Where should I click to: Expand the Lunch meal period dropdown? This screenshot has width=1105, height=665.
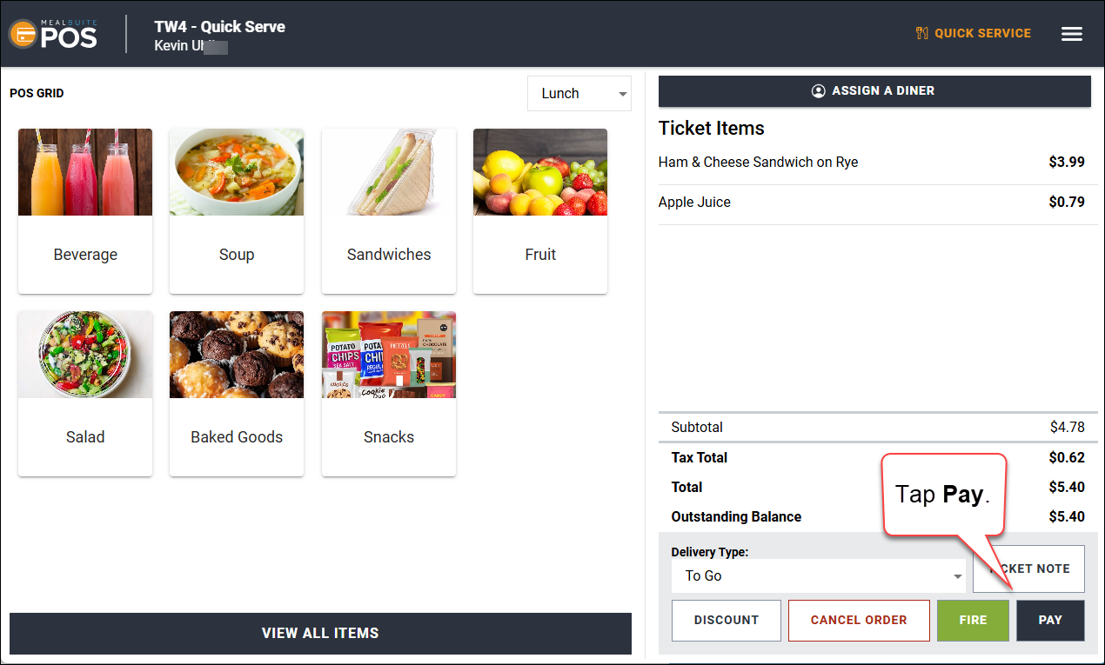(579, 93)
